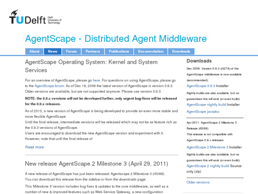258x194 pixels.
Task: Click the 'New release AgentScape 2 Milestone 3' heading
Action: [x=97, y=164]
